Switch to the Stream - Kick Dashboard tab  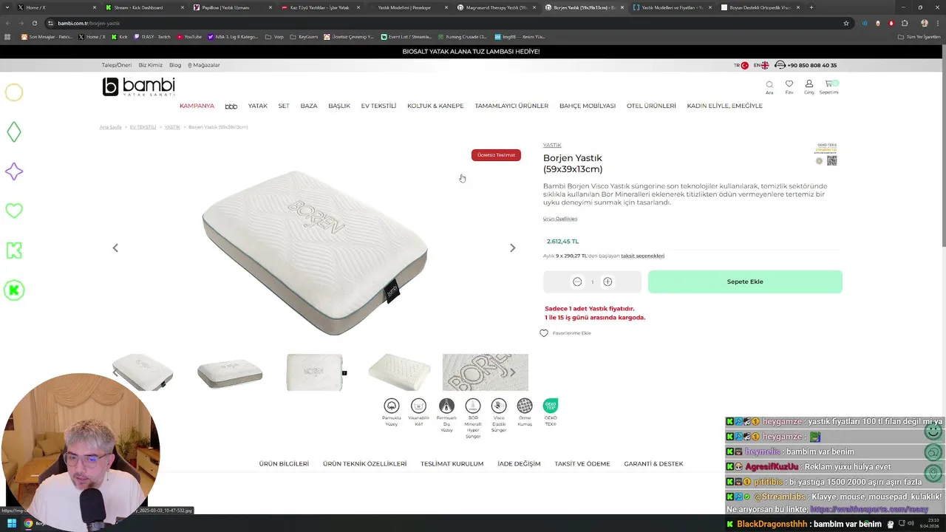[140, 7]
